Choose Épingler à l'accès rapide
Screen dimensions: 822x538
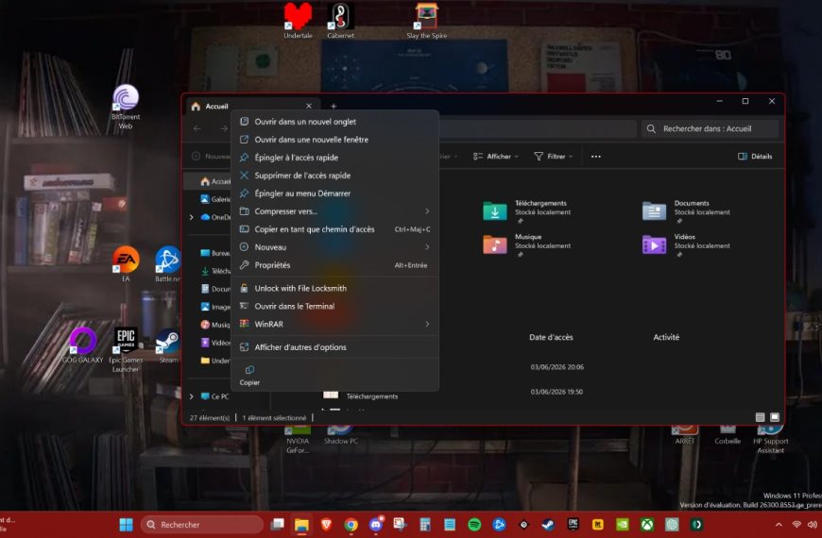[334, 158]
